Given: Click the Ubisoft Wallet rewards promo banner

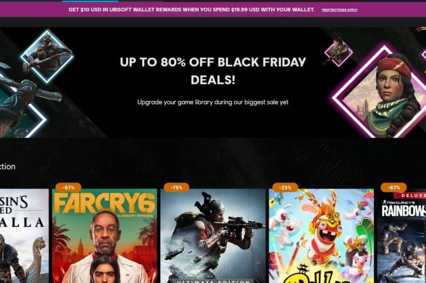Looking at the screenshot, I should coord(213,10).
